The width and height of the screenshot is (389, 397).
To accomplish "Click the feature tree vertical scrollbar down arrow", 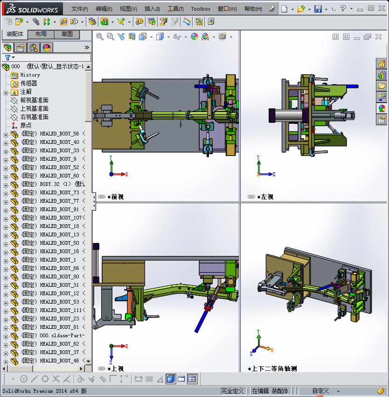I will point(88,361).
